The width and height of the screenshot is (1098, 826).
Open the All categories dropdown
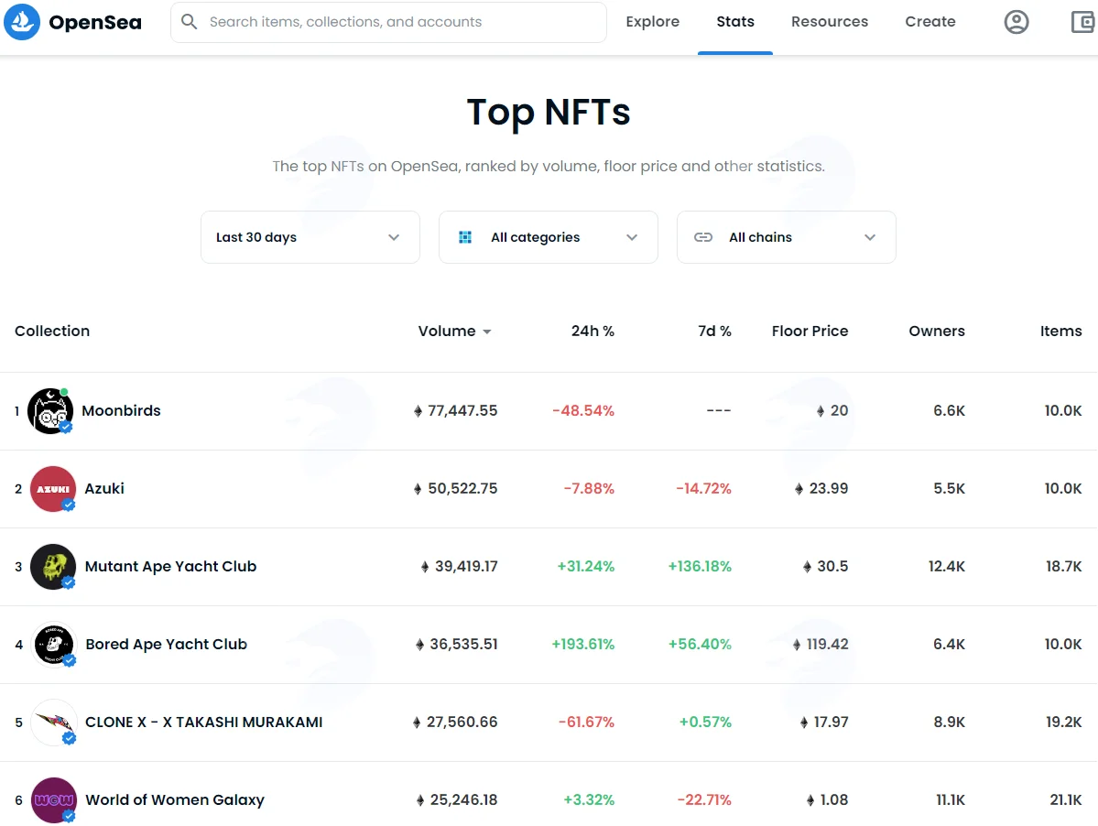coord(549,237)
